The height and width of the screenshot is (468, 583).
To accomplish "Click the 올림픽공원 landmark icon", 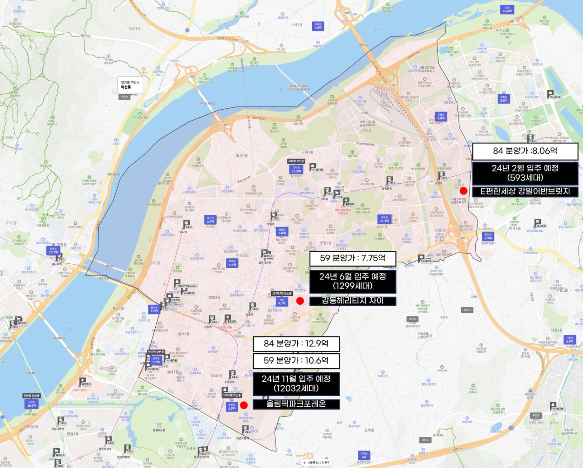I will [159, 426].
